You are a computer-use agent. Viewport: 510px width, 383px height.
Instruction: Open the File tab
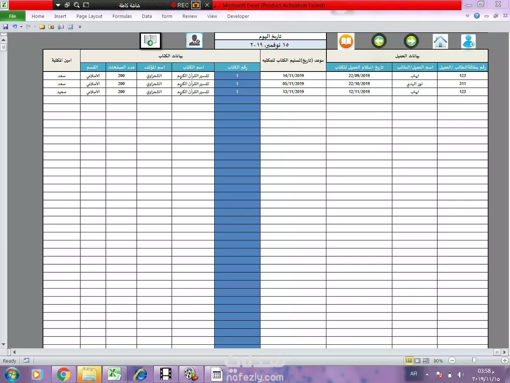12,16
